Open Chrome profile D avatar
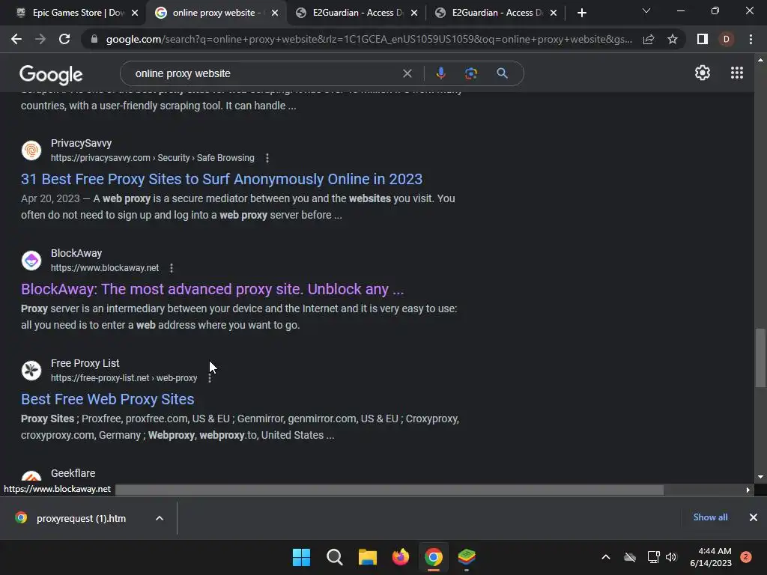767x575 pixels. (726, 39)
